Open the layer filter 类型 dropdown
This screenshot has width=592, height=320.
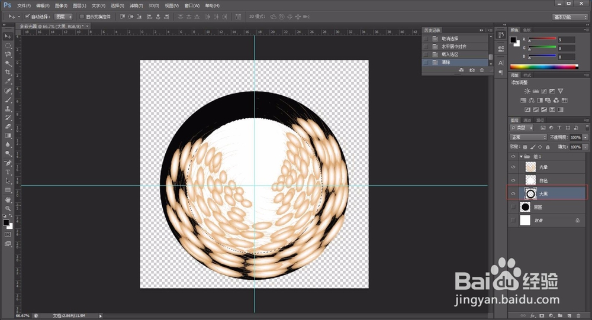(x=522, y=128)
